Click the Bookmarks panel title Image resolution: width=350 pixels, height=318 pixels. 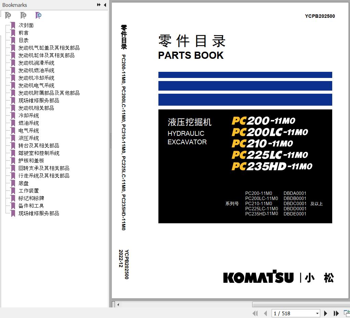tap(14, 5)
